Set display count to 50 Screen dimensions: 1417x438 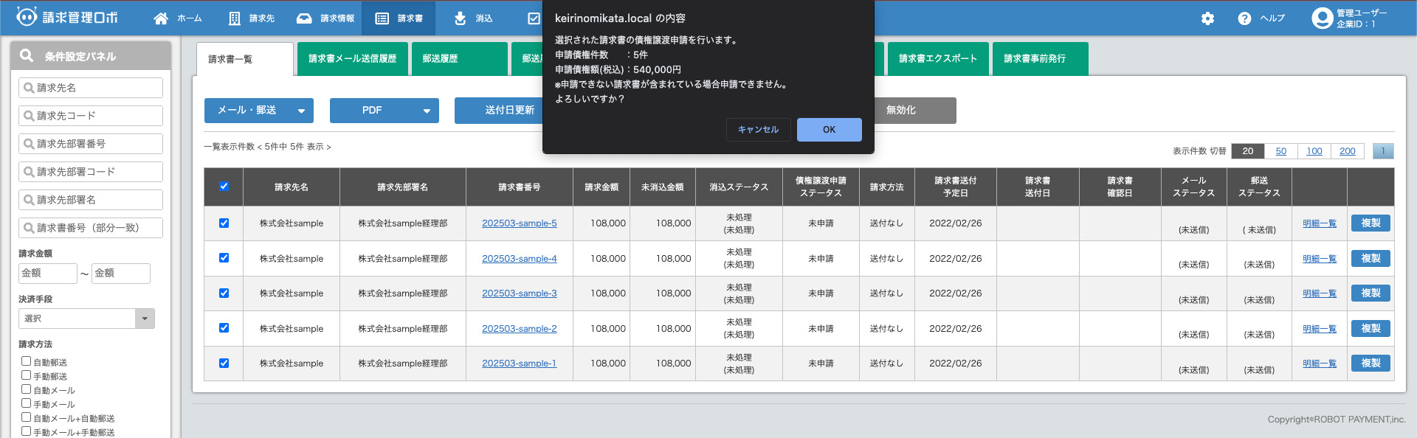click(x=1280, y=151)
